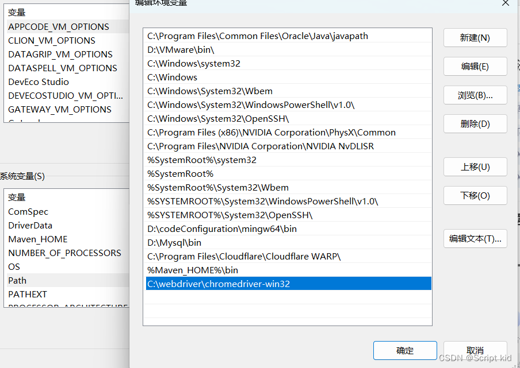Open 编辑文本(T)... text editor
Image resolution: width=520 pixels, height=368 pixels.
pyautogui.click(x=475, y=239)
